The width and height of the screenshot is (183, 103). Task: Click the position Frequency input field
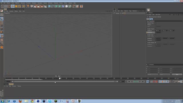(158, 32)
